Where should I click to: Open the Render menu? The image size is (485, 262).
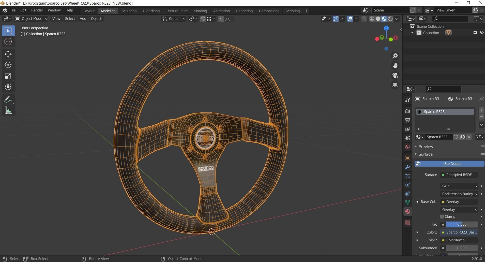tap(37, 10)
